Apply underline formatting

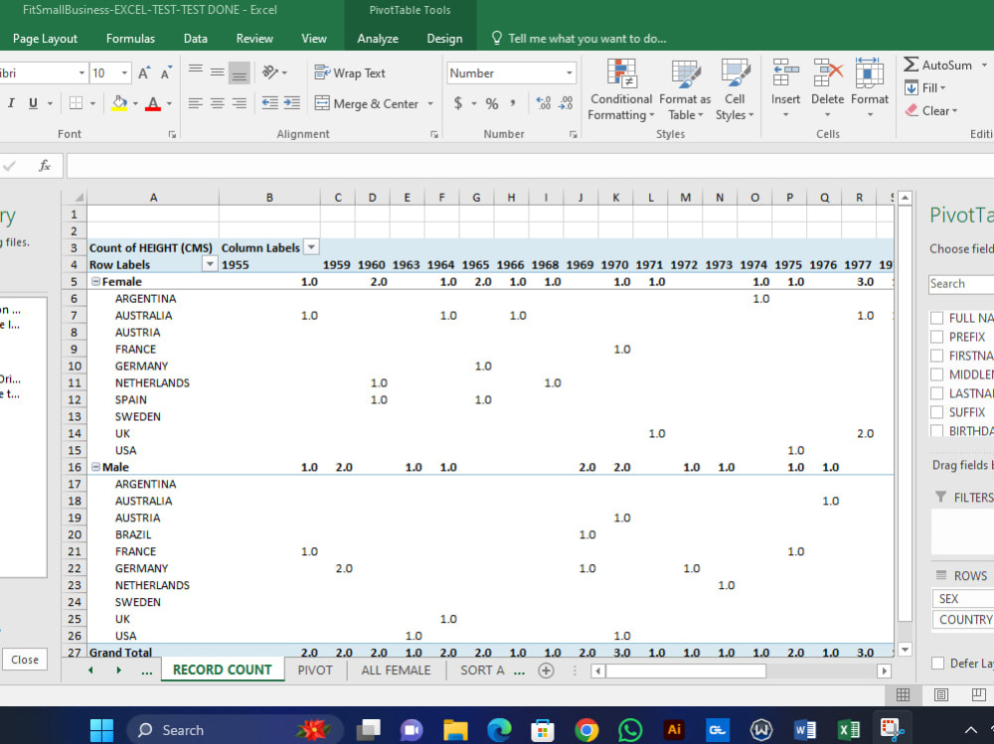pos(33,102)
